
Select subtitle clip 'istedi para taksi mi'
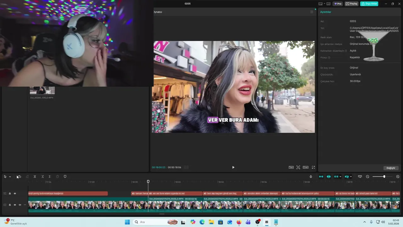tap(373, 194)
